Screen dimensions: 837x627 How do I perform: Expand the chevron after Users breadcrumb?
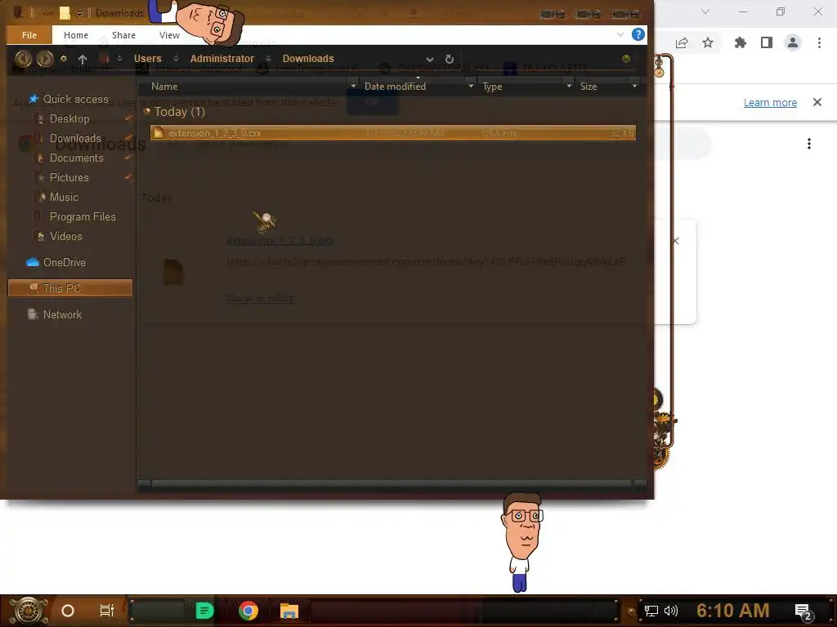pos(177,58)
